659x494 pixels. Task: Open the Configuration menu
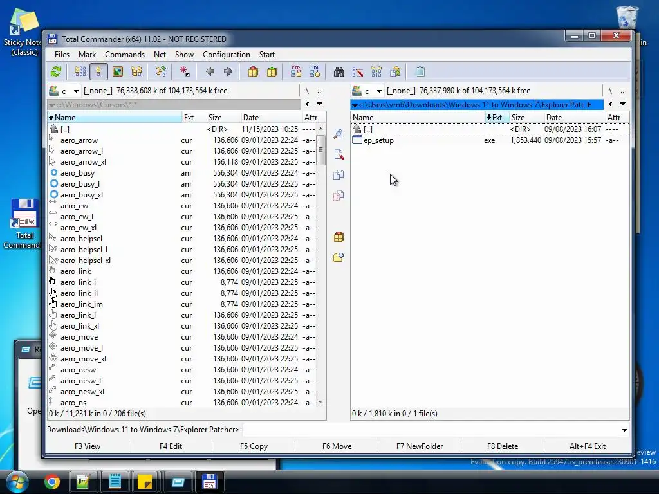tap(226, 55)
